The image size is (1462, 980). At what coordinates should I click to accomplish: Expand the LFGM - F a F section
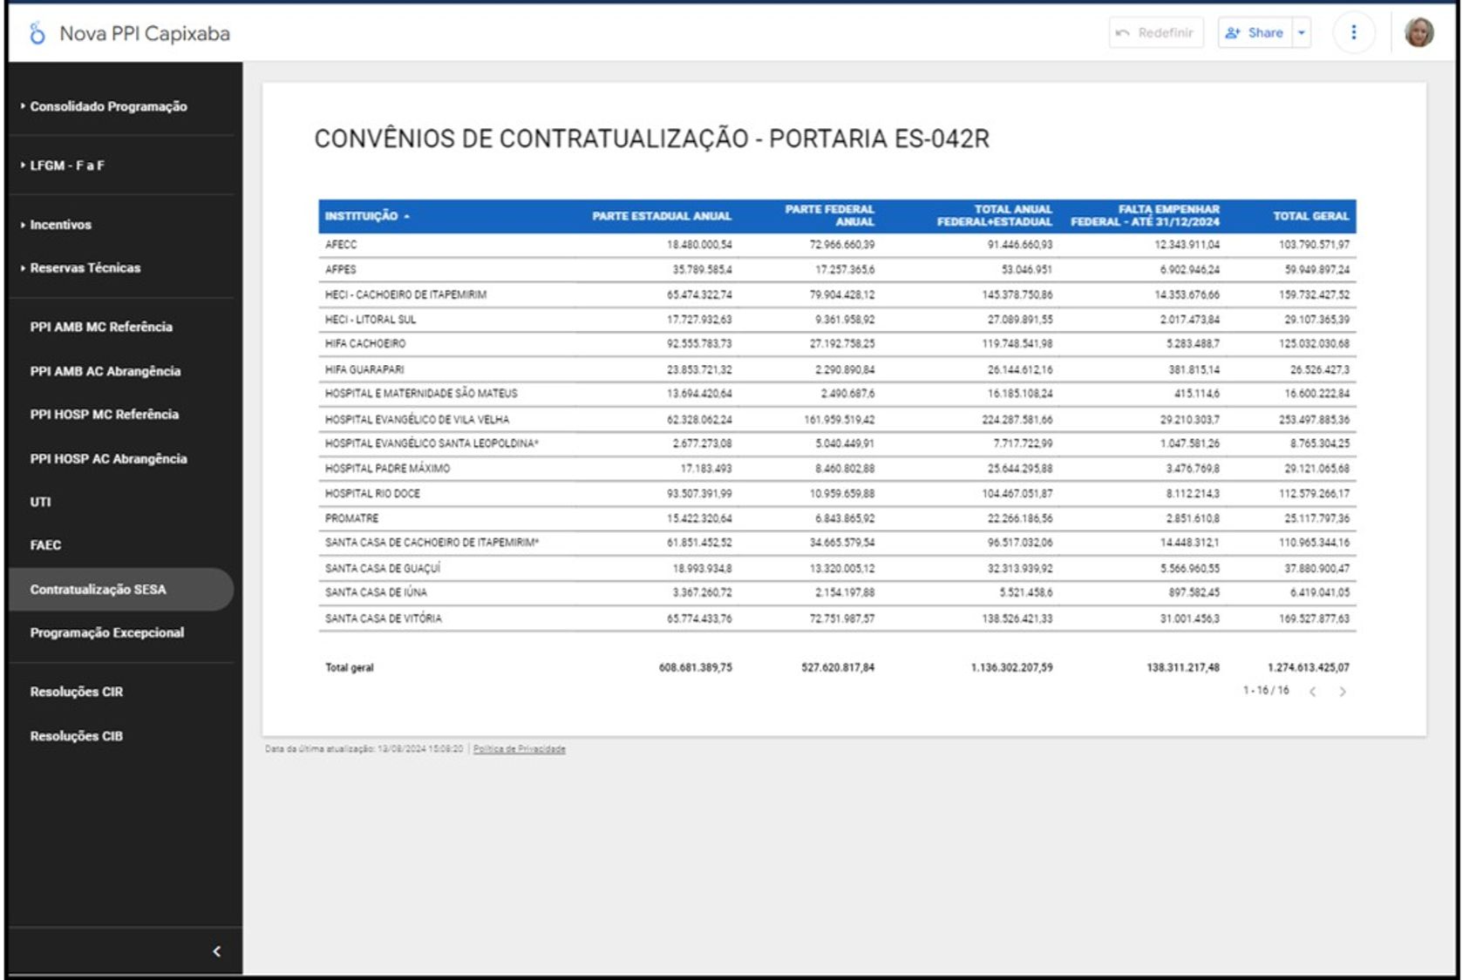[x=67, y=166]
